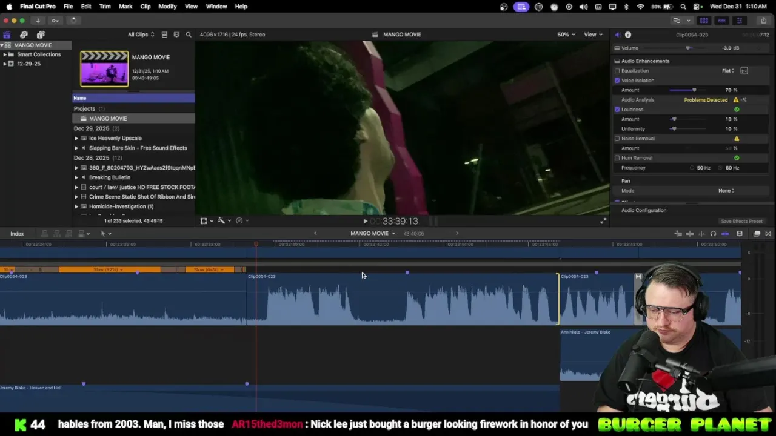The image size is (776, 436).
Task: Open the Equalization controls graphic icon
Action: 744,71
